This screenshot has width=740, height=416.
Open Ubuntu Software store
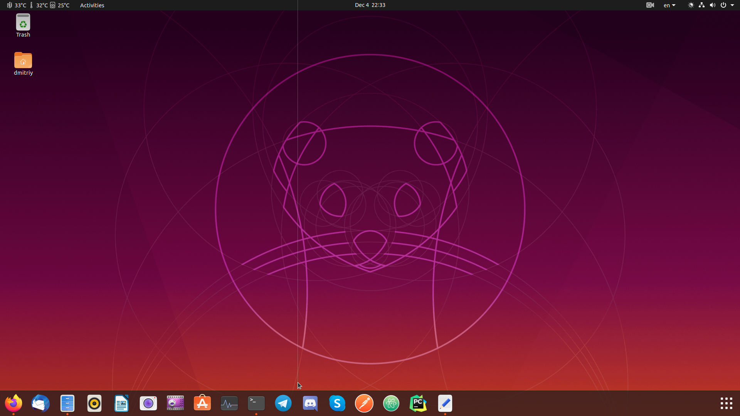[202, 403]
